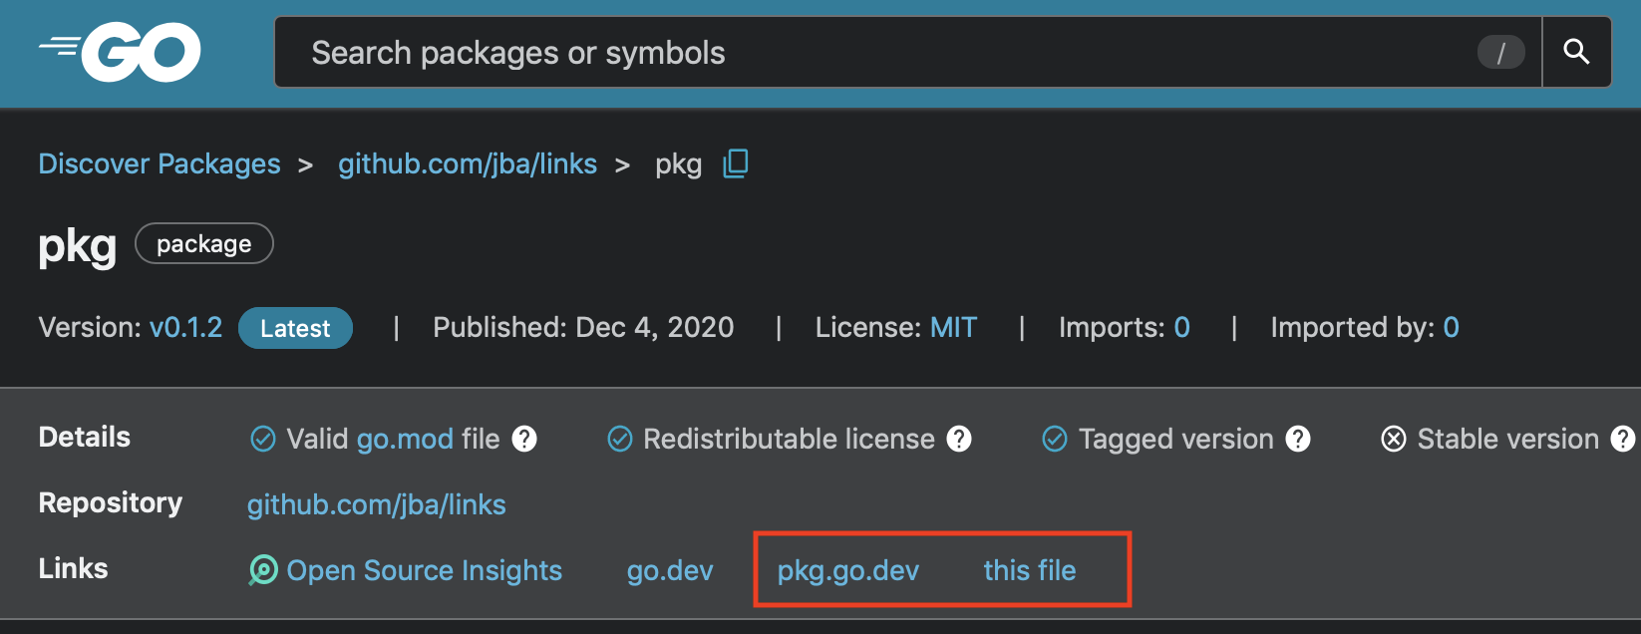Click the Latest version badge
This screenshot has width=1641, height=634.
[295, 328]
